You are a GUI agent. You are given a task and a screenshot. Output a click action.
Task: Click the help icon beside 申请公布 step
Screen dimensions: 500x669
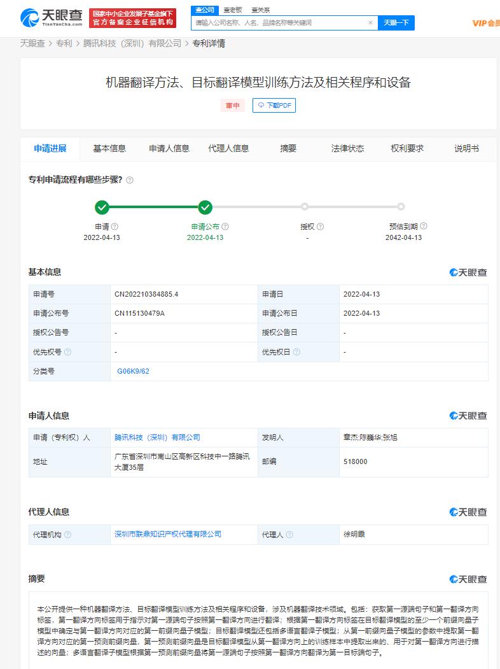225,227
